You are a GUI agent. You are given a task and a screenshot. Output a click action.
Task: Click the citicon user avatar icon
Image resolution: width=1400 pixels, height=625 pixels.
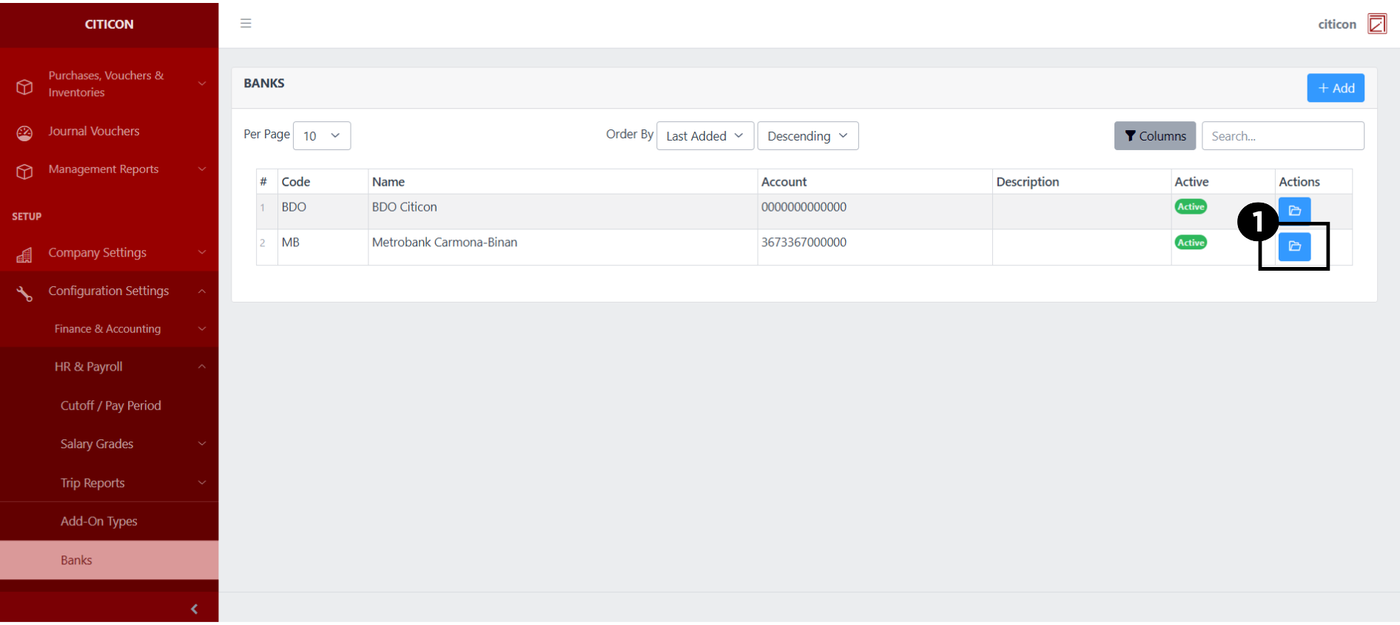(1377, 24)
